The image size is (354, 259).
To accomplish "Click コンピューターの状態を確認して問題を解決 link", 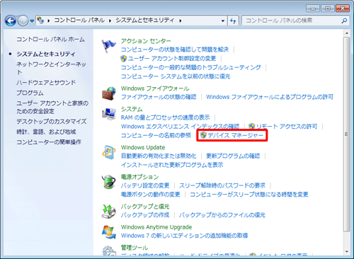I will (x=175, y=50).
